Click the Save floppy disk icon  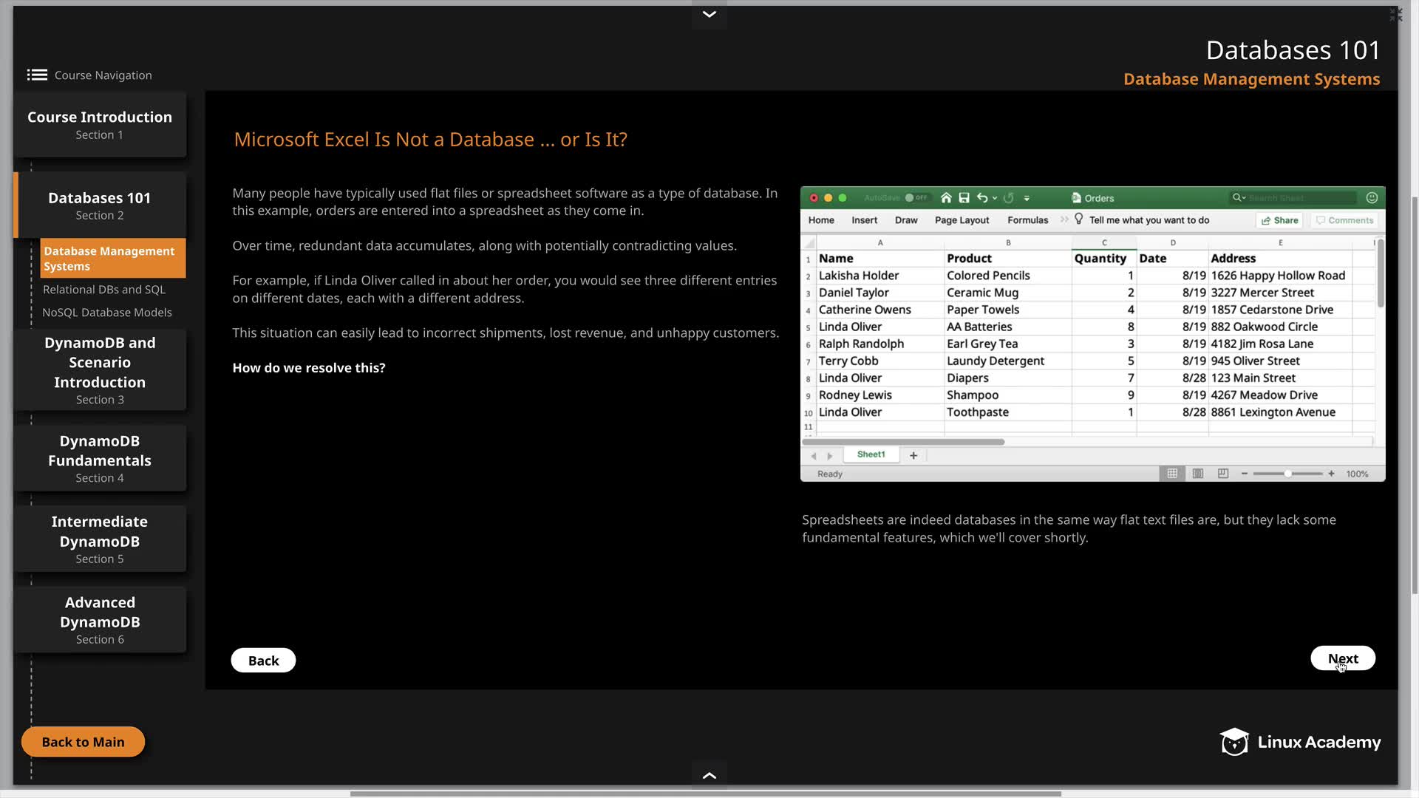[x=964, y=198]
